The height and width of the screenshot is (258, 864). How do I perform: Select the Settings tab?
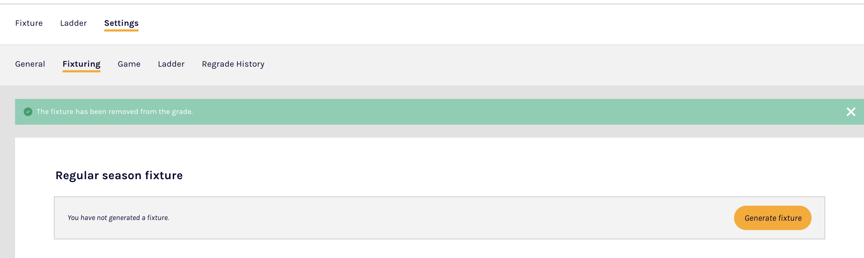point(121,23)
